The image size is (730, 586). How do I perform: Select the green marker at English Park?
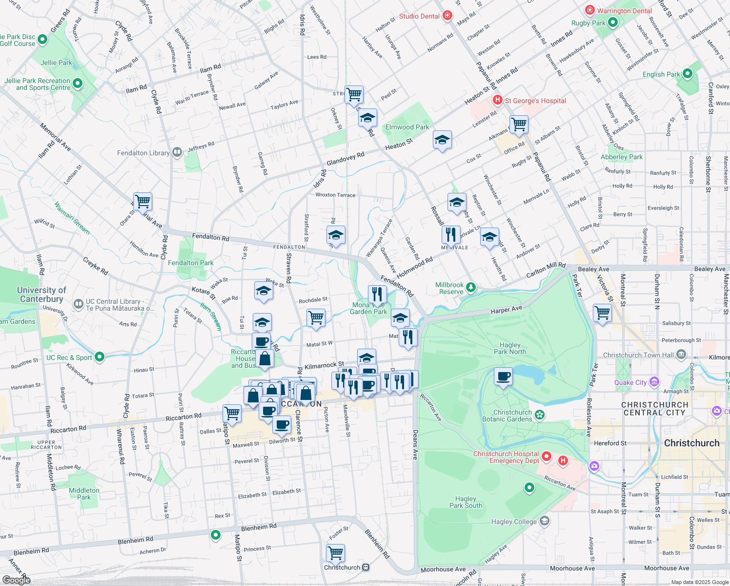tap(688, 74)
